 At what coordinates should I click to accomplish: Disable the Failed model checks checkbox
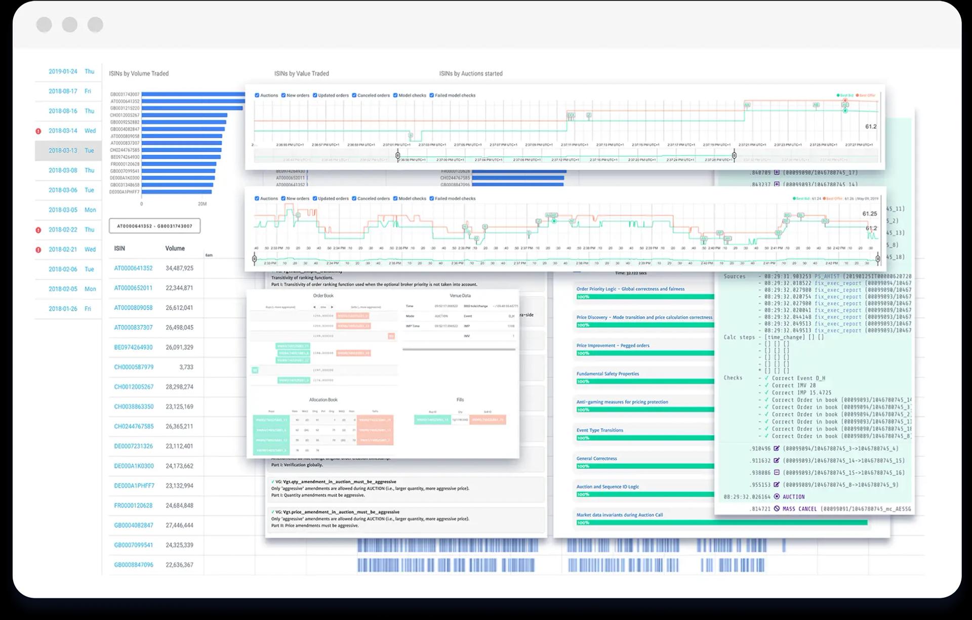432,95
